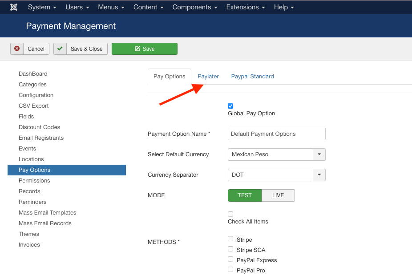Switch to the Paylater tab
Screen dimensions: 412x276
pos(208,77)
